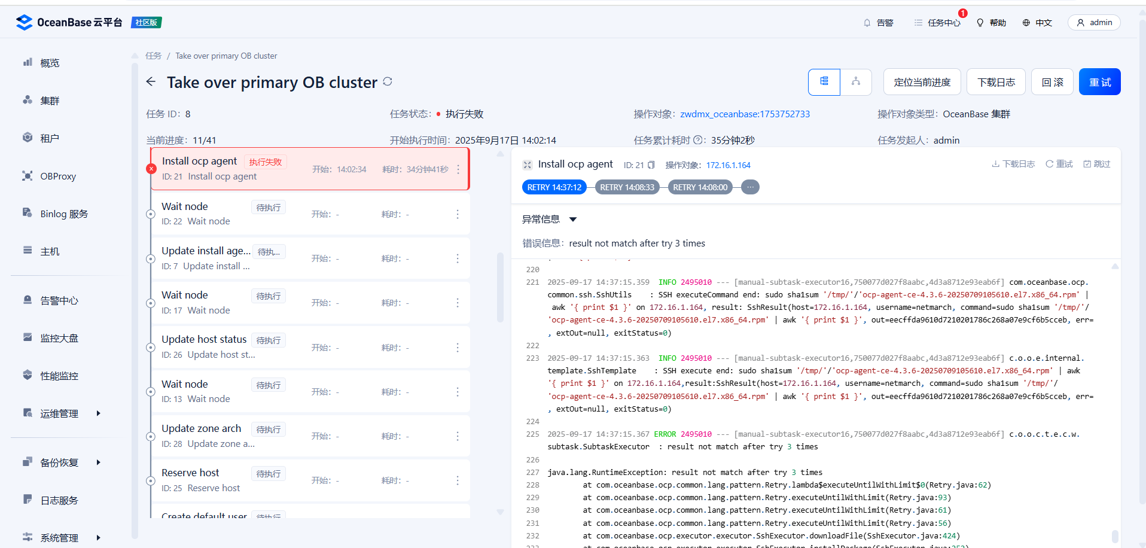This screenshot has width=1146, height=548.
Task: Select the RETRY 14:37:12 tab
Action: click(x=554, y=187)
